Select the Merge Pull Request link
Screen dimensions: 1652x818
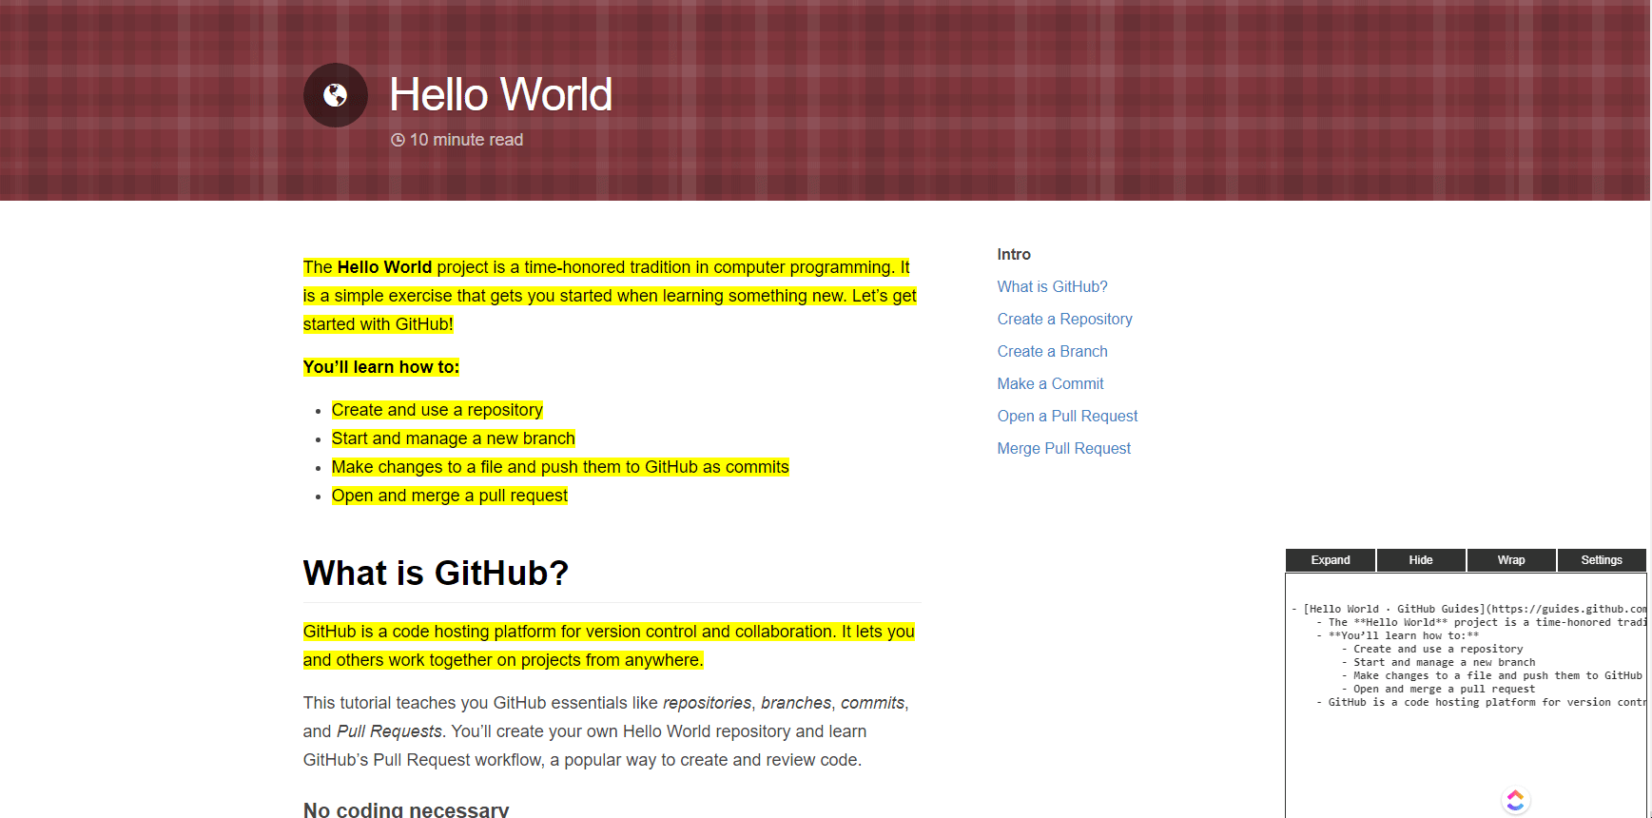pos(1063,449)
